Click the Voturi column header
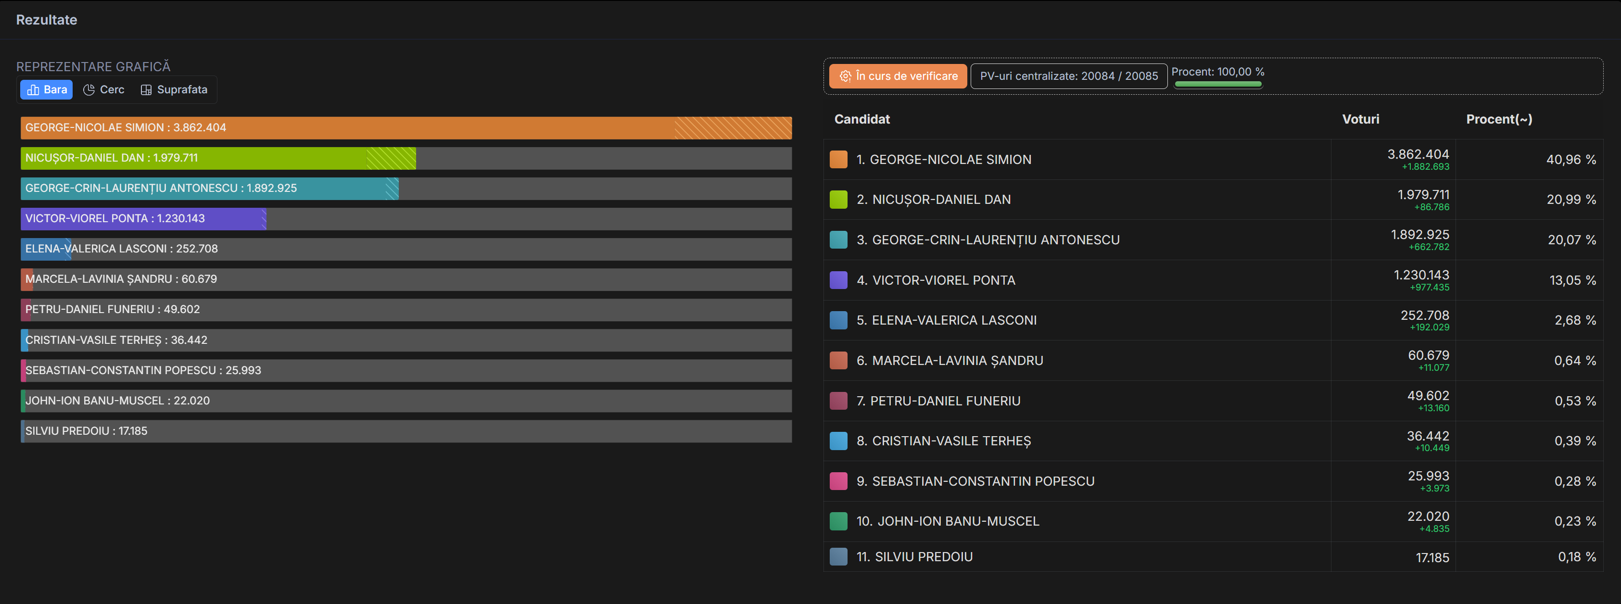This screenshot has width=1621, height=604. point(1360,119)
